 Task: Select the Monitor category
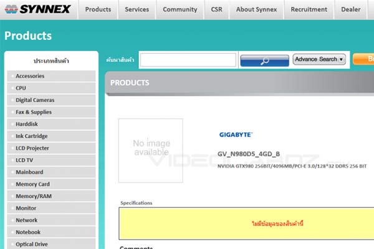pos(51,208)
